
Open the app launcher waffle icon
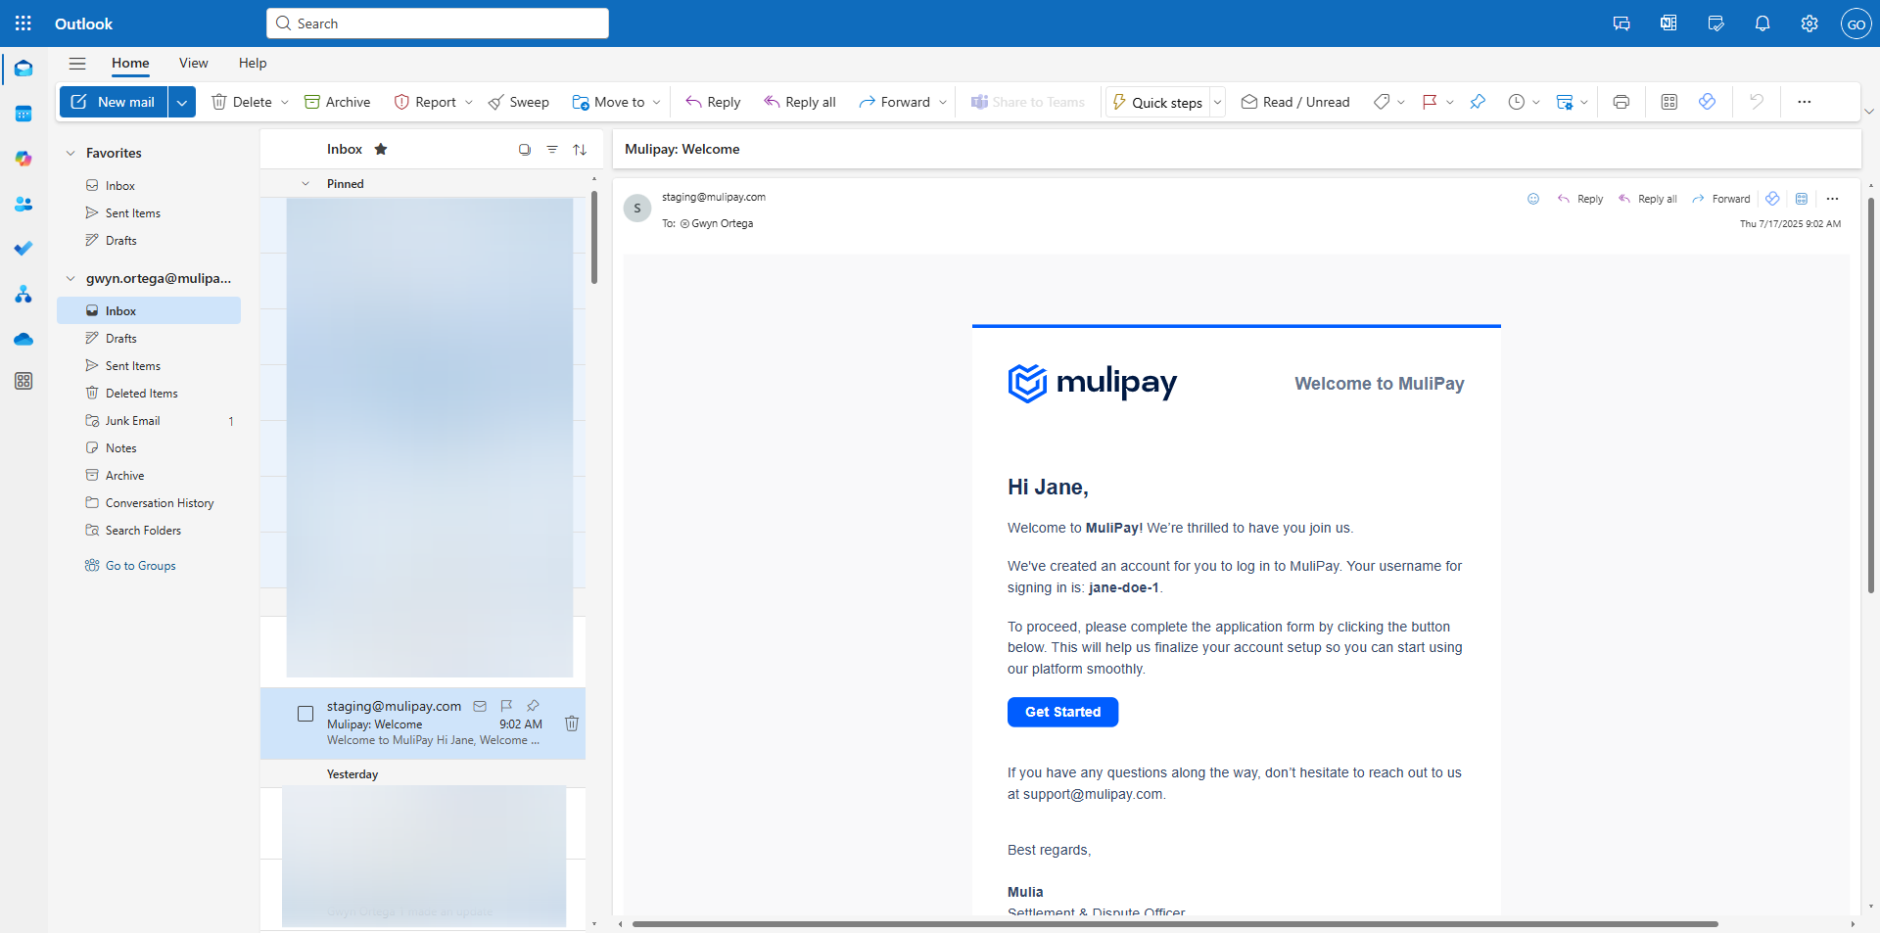(x=23, y=23)
